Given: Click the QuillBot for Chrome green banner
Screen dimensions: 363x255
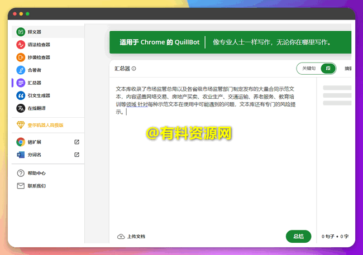Looking at the screenshot, I should [x=230, y=42].
